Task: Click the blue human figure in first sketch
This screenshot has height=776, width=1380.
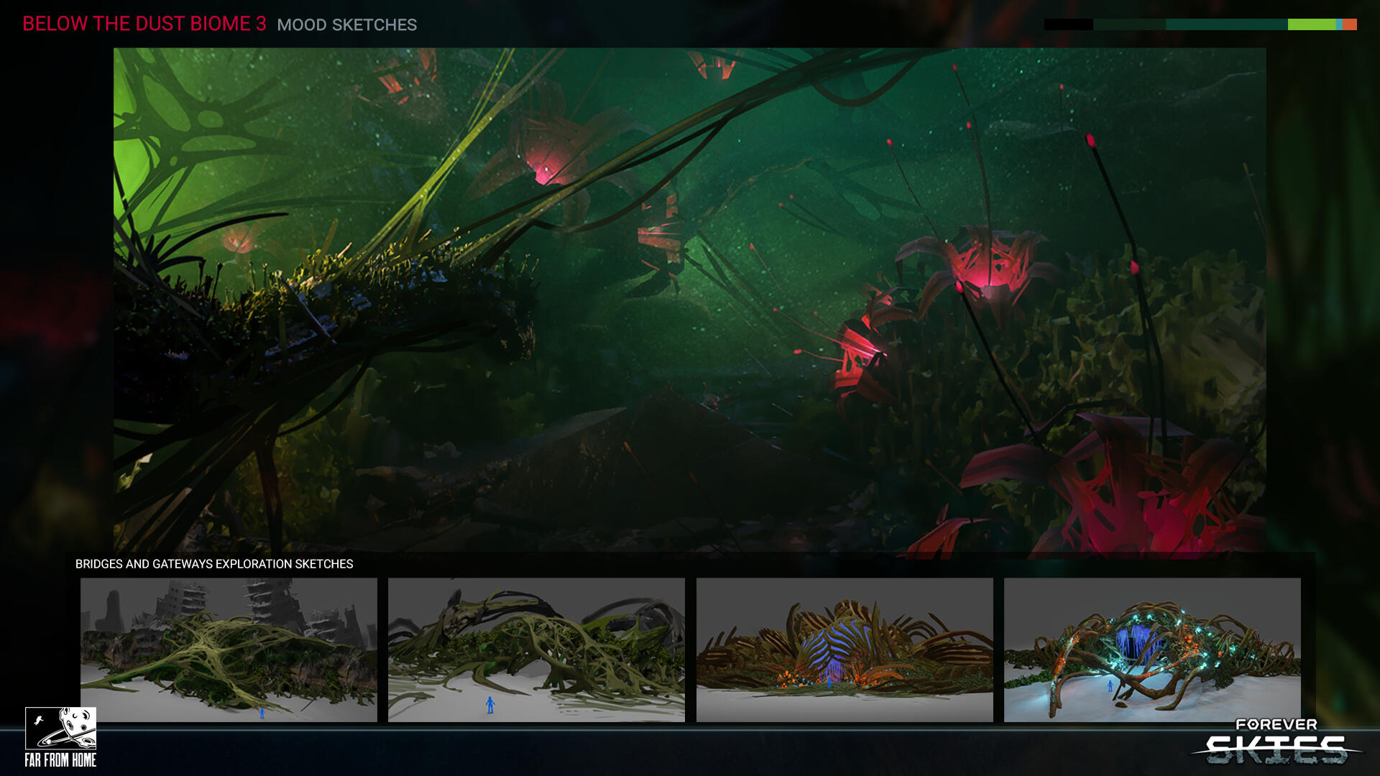Action: pyautogui.click(x=262, y=712)
